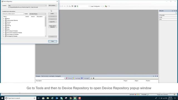The image size is (178, 100).
Task: Click the full text search field
Action: 13,14
